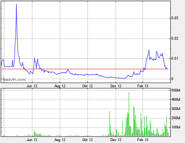Click the 0 price axis label
This screenshot has height=143, width=185.
pyautogui.click(x=172, y=79)
